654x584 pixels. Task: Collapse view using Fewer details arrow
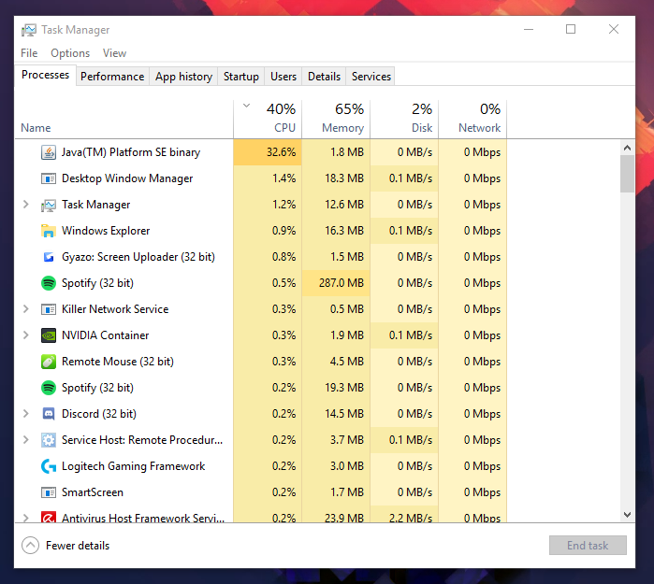pyautogui.click(x=31, y=546)
